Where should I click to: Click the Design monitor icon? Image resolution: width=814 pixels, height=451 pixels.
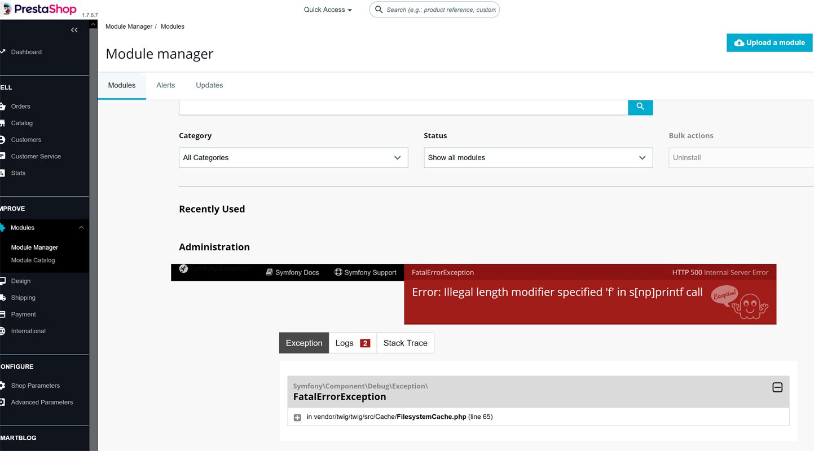coord(3,281)
